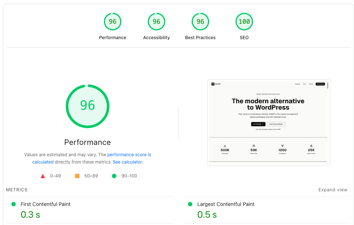Screen dimensions: 354x225
Task: Select the green circle 90–100 legend icon
Action: click(x=114, y=176)
